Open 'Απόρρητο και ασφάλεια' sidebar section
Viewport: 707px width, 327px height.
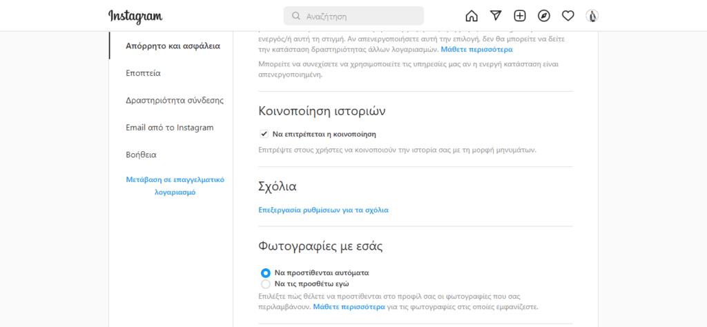(173, 46)
